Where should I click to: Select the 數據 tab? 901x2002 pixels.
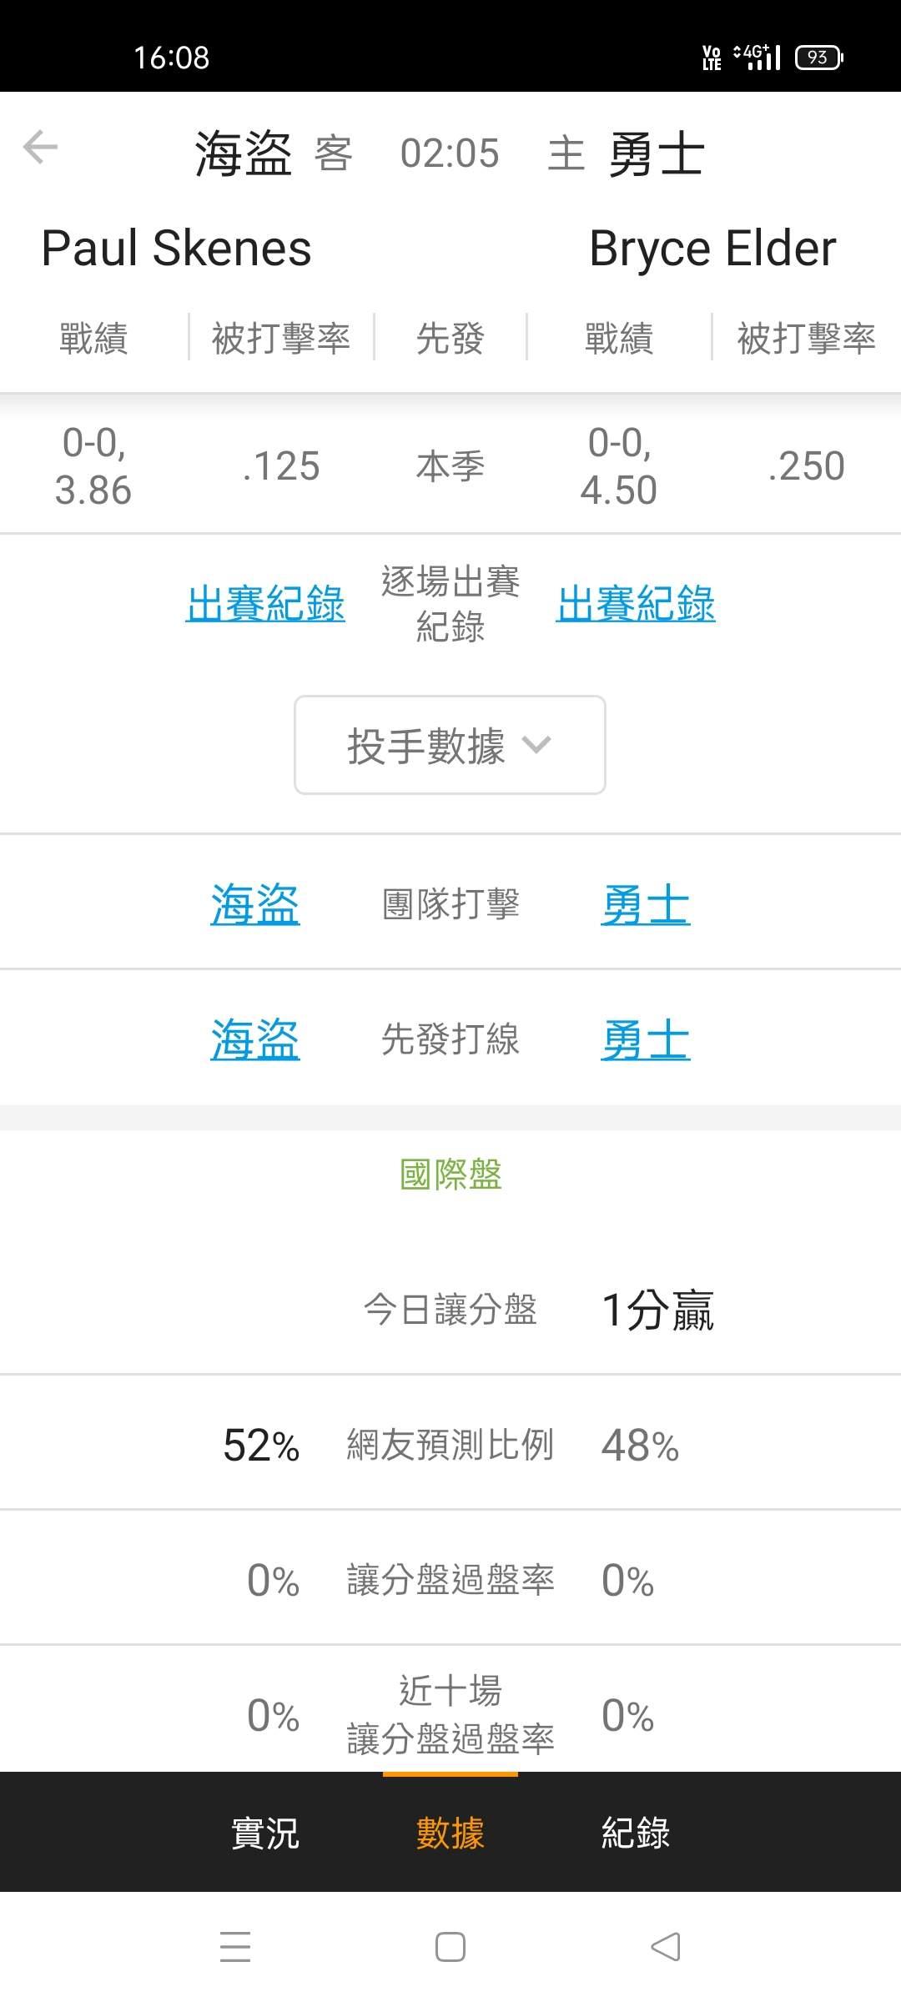click(x=450, y=1833)
